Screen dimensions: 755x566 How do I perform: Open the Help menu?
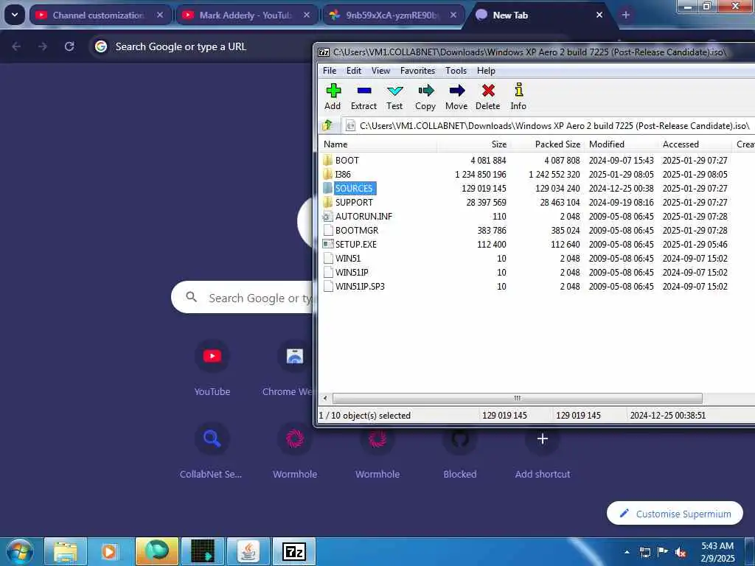486,71
